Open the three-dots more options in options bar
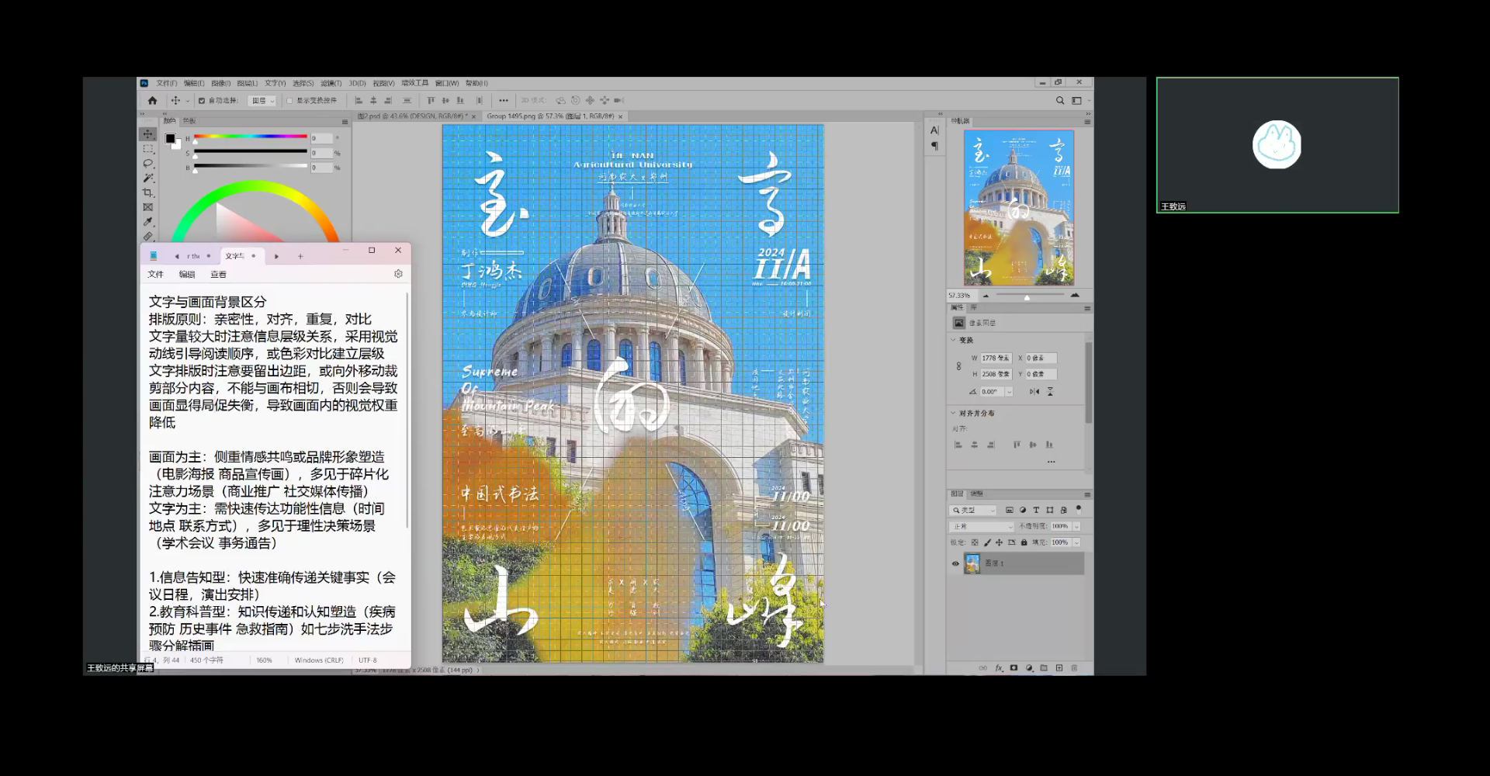1490x776 pixels. [x=504, y=100]
